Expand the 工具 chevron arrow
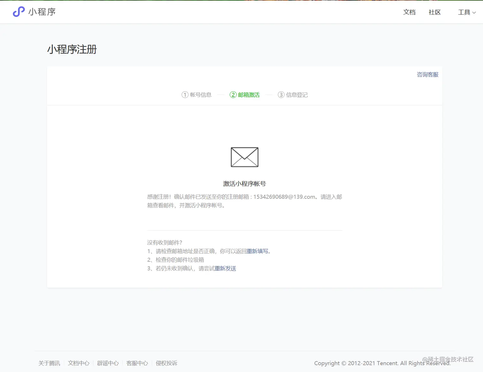 coord(473,13)
